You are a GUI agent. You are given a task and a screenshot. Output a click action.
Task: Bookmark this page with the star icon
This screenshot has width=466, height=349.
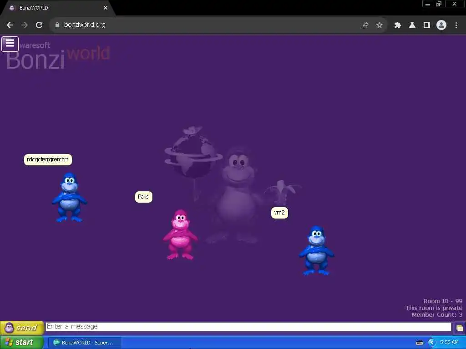379,25
